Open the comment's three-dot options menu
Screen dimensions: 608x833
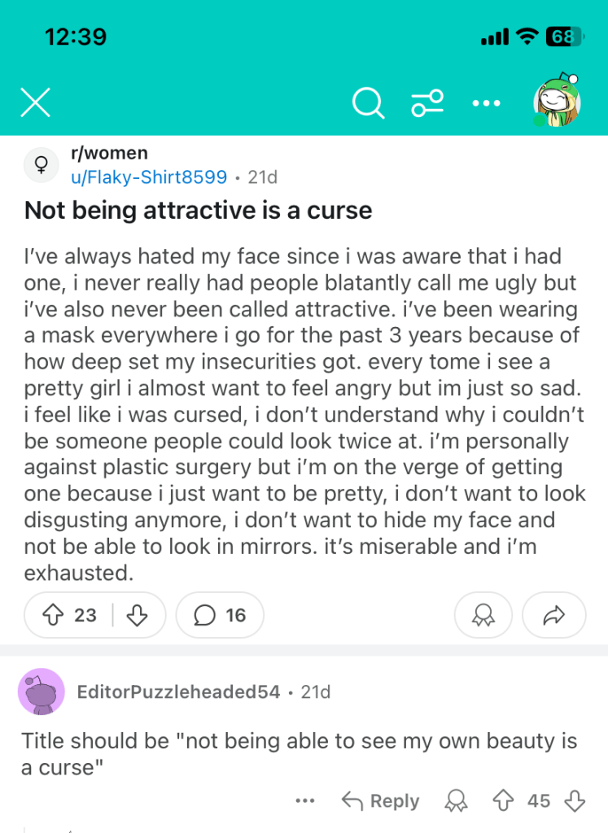[x=305, y=801]
